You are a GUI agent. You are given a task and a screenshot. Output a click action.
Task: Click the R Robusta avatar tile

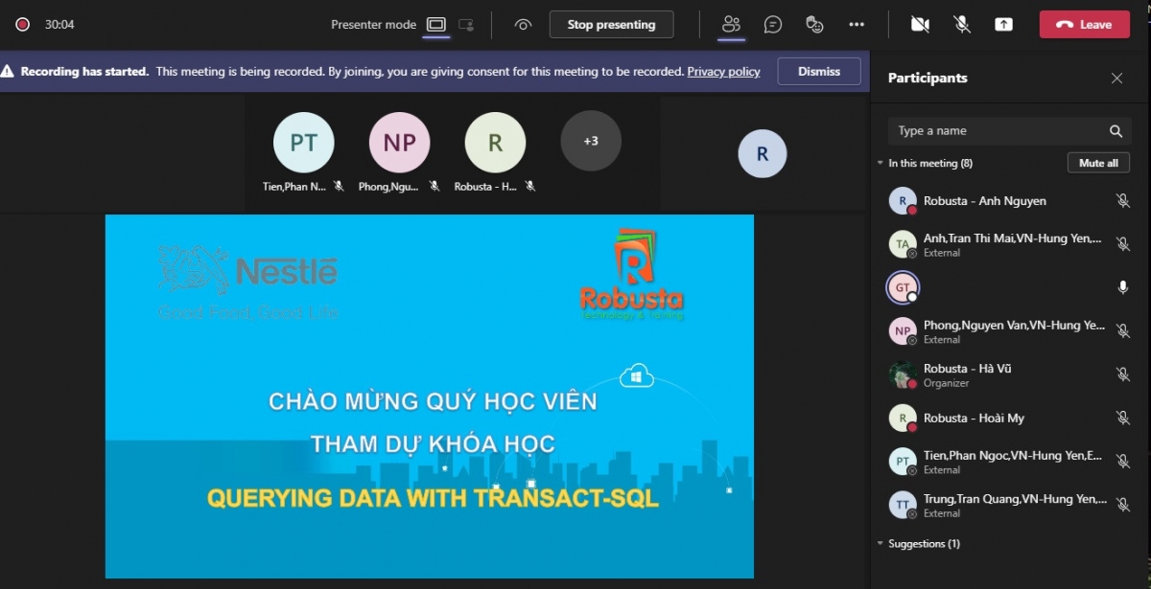495,143
